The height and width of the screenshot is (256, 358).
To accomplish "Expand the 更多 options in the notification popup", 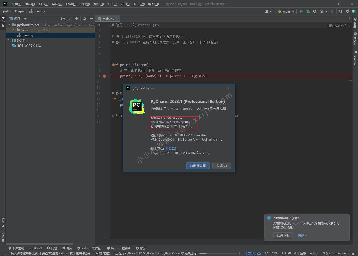I will [302, 235].
